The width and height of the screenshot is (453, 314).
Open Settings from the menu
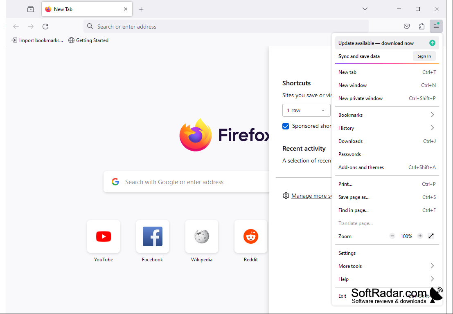pyautogui.click(x=387, y=253)
